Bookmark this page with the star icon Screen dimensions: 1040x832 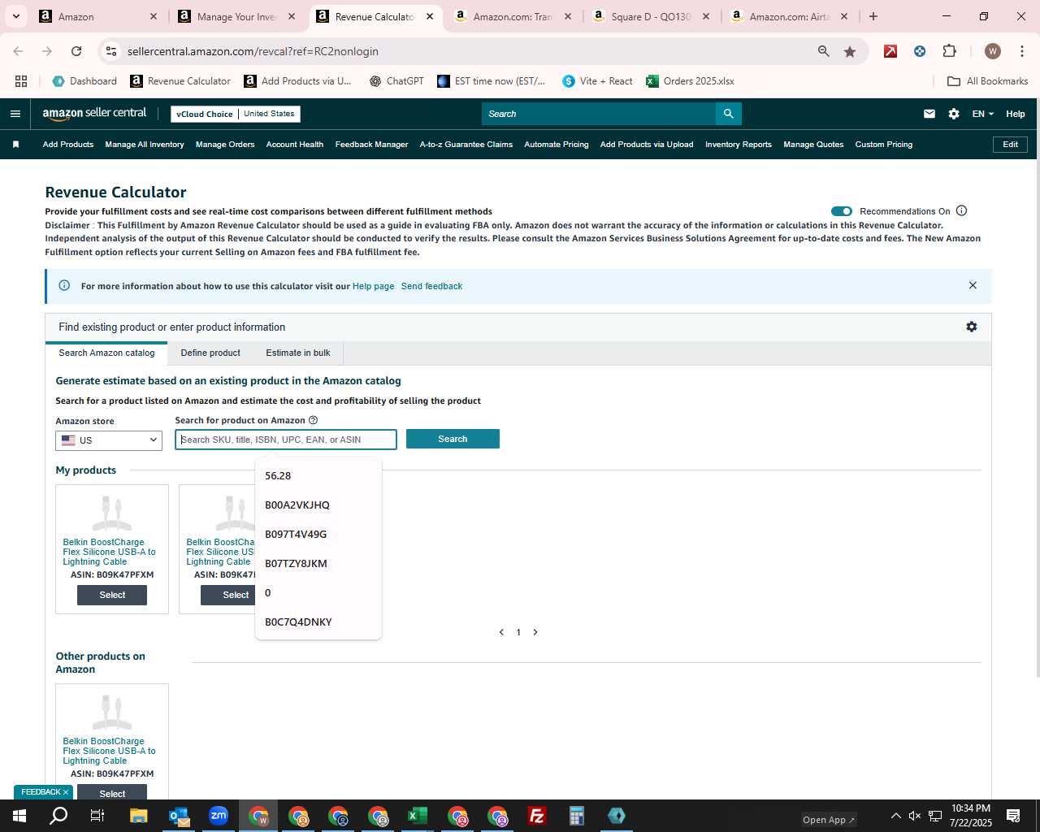(x=850, y=51)
